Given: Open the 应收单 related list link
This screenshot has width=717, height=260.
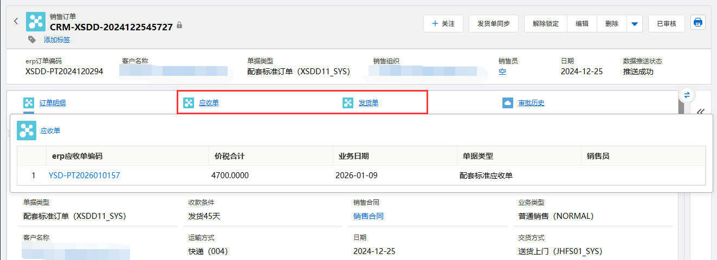Looking at the screenshot, I should pos(209,103).
